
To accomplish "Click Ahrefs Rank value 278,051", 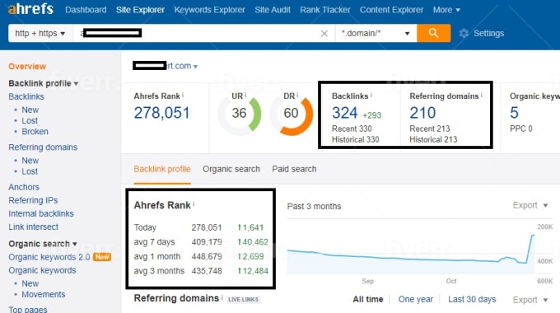I will tap(161, 113).
